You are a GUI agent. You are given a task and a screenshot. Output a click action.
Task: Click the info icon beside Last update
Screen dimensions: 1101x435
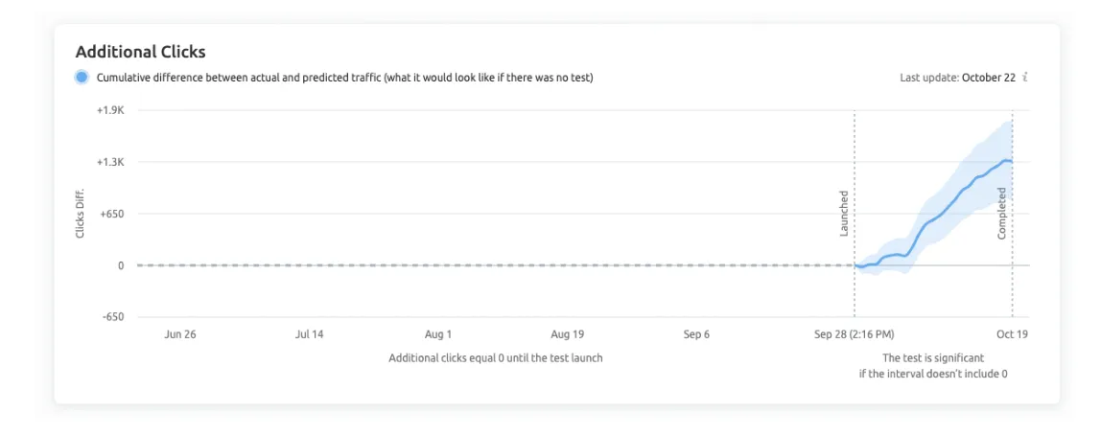[1025, 78]
